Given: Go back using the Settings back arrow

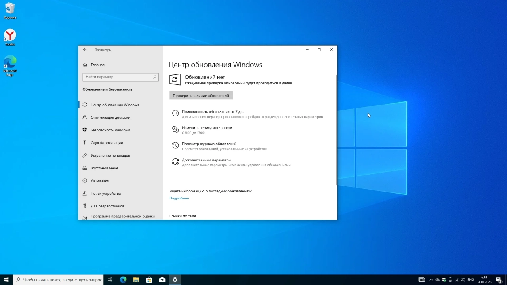Looking at the screenshot, I should pyautogui.click(x=85, y=50).
